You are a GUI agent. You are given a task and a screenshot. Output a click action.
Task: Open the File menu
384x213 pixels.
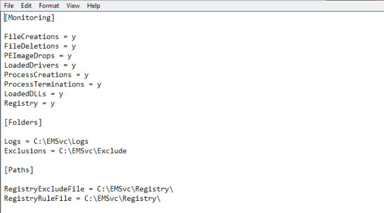click(9, 6)
